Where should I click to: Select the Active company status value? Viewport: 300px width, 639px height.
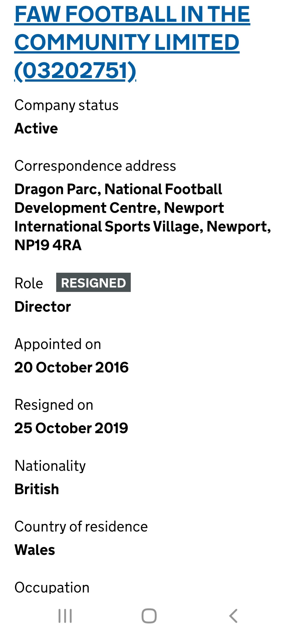(x=36, y=128)
